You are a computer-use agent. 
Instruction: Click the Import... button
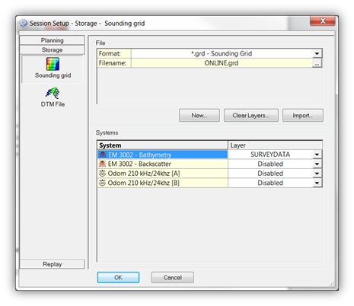[303, 116]
